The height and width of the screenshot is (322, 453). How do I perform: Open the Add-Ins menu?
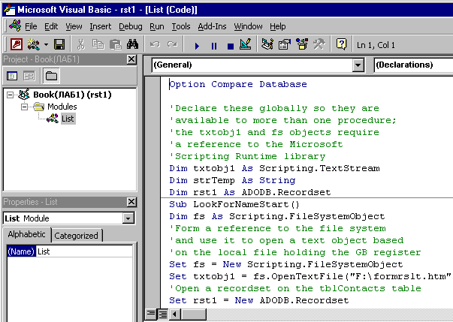tap(212, 26)
